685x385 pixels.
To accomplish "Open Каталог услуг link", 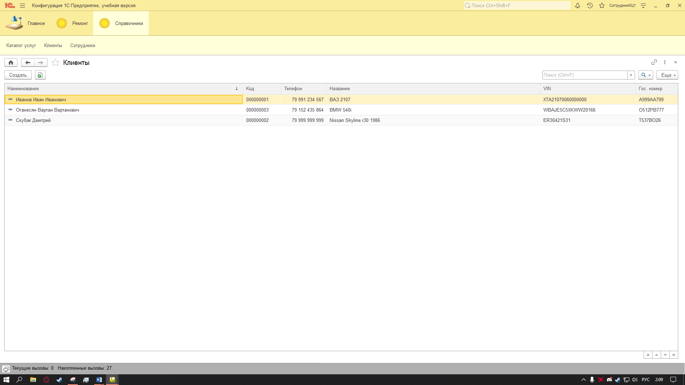I will (21, 46).
